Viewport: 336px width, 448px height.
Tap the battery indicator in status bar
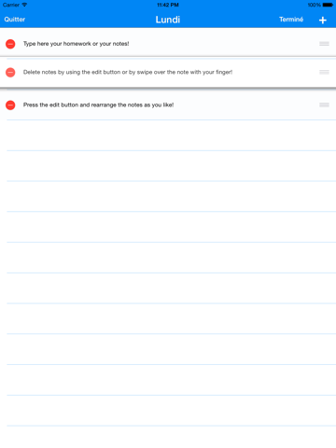pos(328,5)
